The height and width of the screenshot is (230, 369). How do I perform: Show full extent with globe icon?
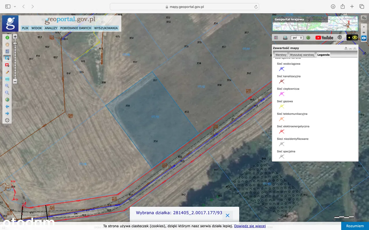pyautogui.click(x=7, y=100)
